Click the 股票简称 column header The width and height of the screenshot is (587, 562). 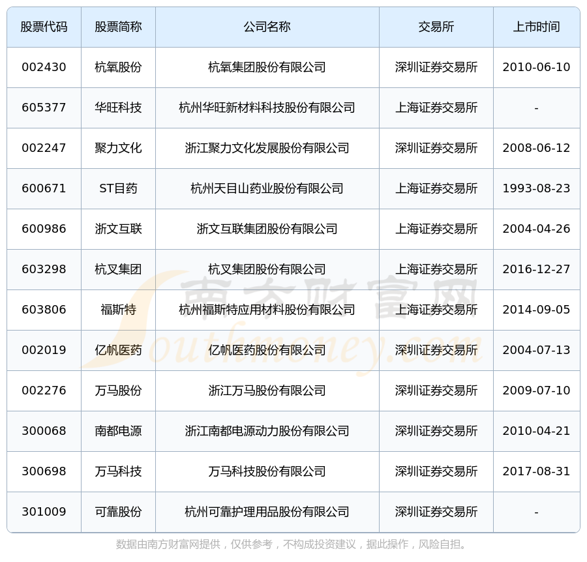pos(118,27)
